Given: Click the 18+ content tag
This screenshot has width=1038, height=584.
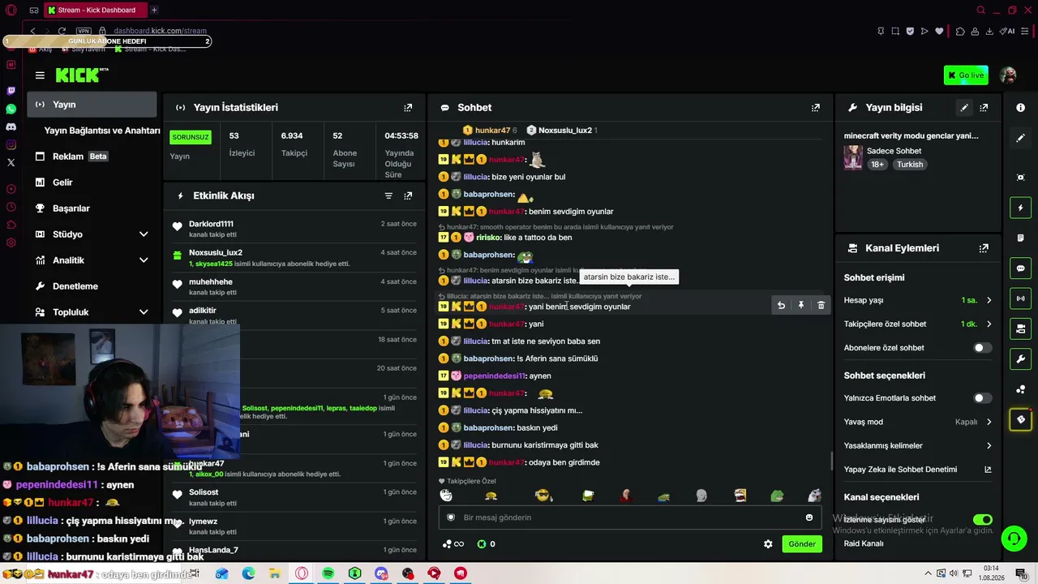Looking at the screenshot, I should [x=877, y=164].
